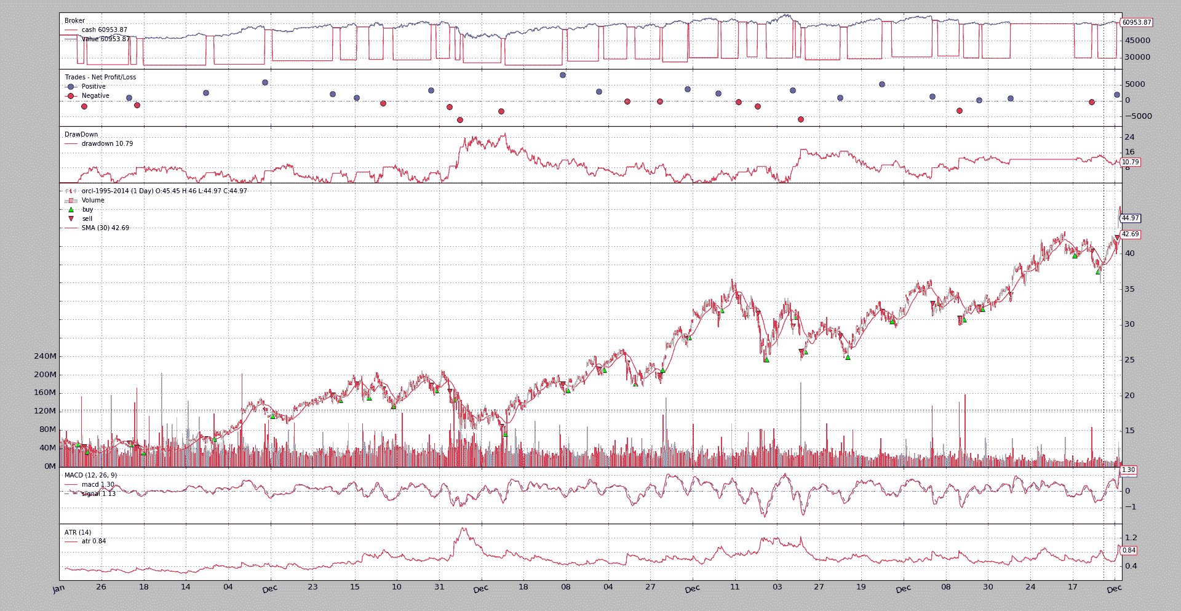Click the Broker panel title
The image size is (1181, 611).
tap(75, 21)
